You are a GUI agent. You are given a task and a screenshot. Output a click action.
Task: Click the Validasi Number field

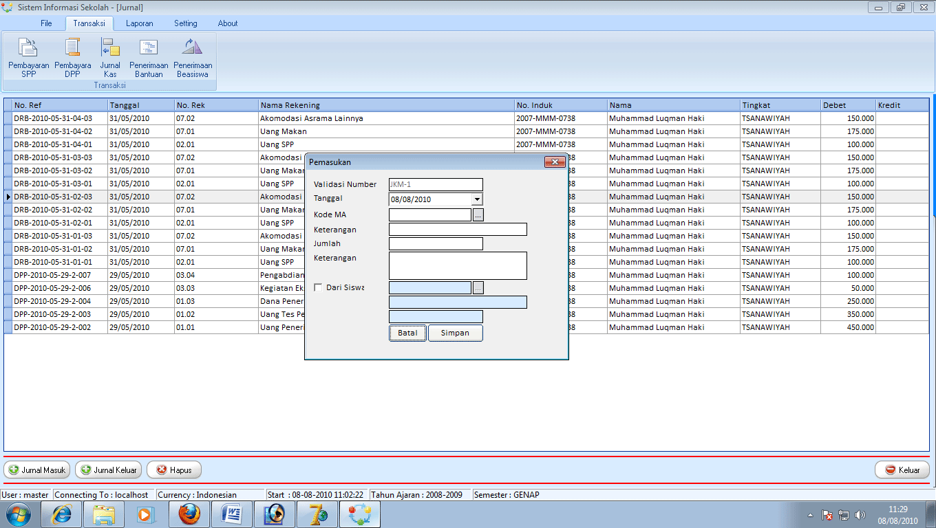click(436, 184)
